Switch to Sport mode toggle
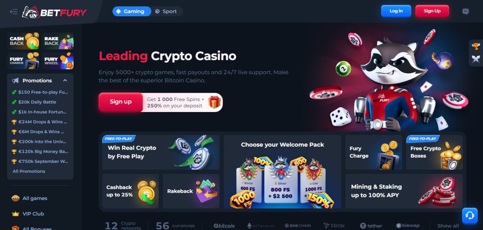 click(166, 11)
